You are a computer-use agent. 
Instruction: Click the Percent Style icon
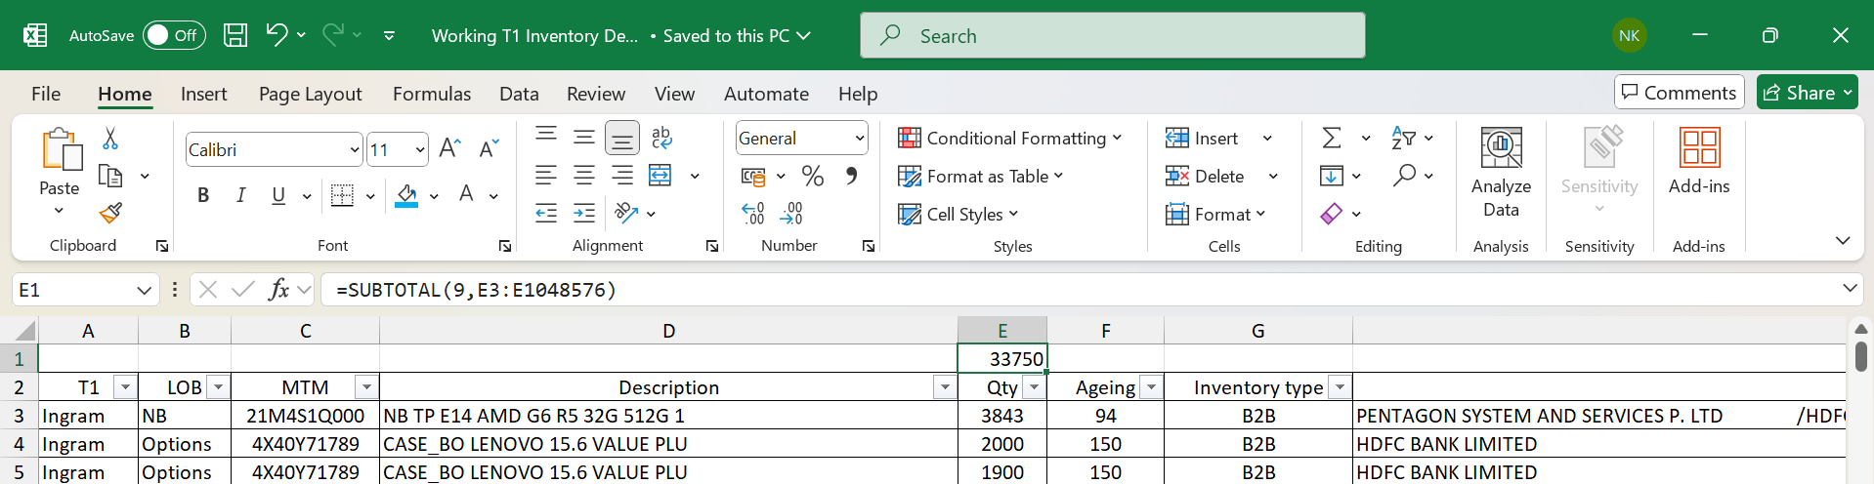click(x=812, y=176)
